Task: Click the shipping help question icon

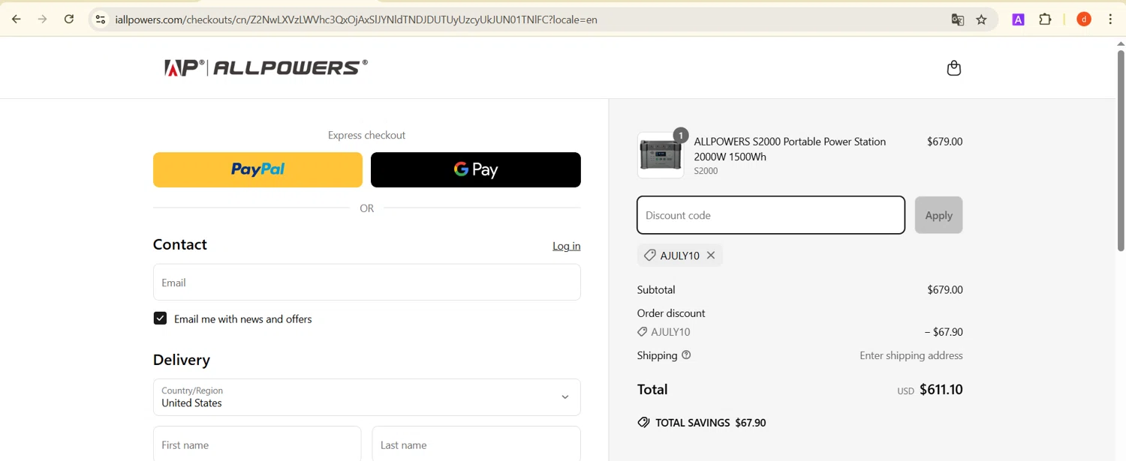Action: point(686,355)
